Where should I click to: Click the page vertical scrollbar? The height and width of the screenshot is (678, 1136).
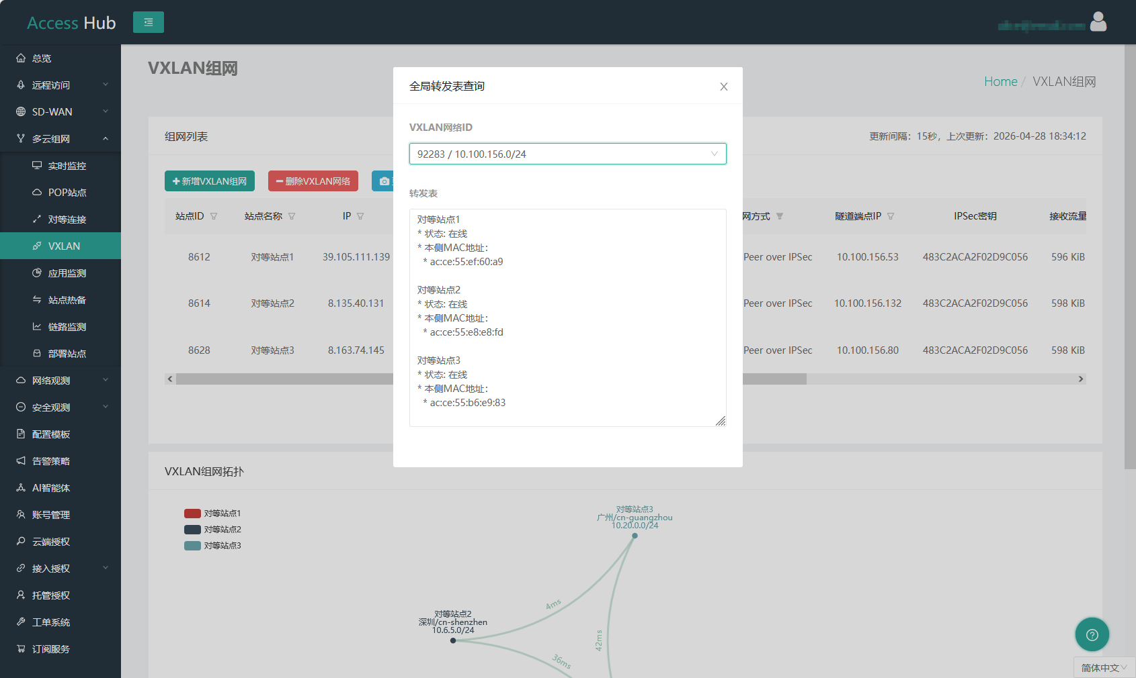[x=1130, y=257]
